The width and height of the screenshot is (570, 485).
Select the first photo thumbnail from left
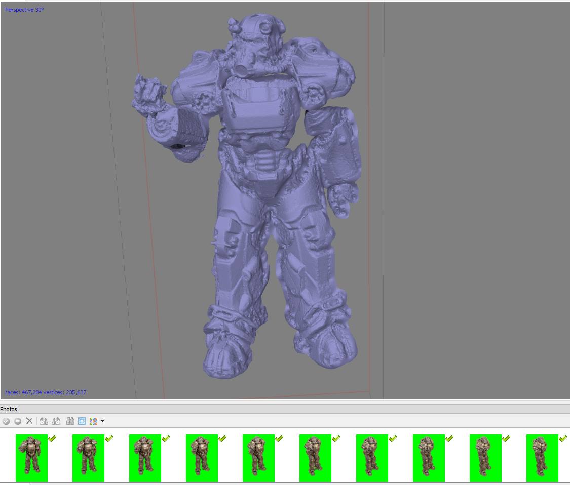(x=31, y=458)
